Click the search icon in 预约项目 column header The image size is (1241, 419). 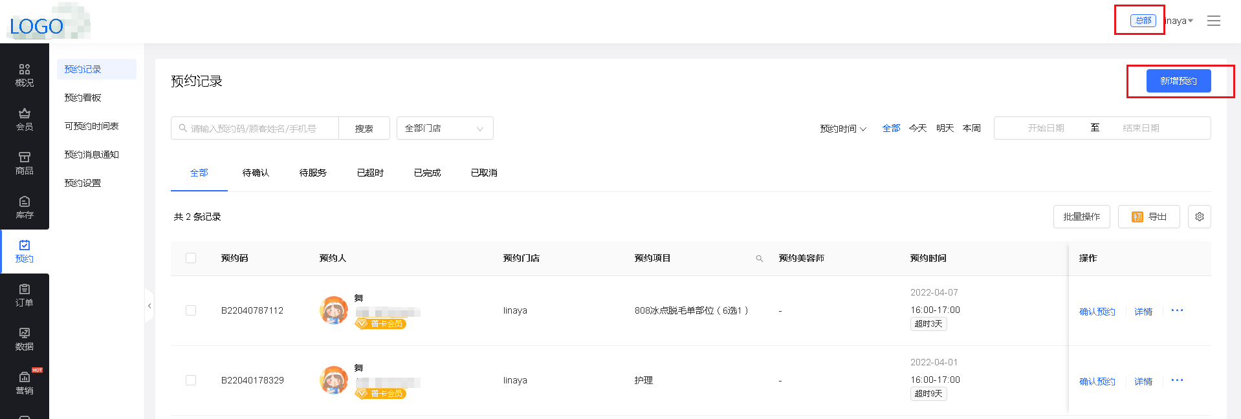[760, 259]
